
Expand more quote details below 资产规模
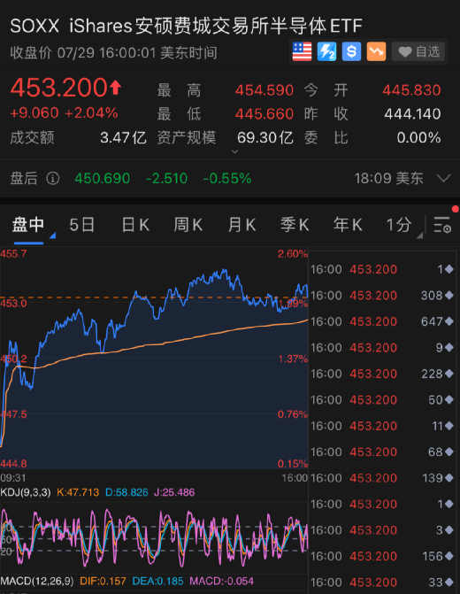[234, 151]
